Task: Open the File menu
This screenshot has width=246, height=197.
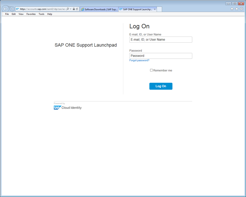Action: click(x=7, y=14)
